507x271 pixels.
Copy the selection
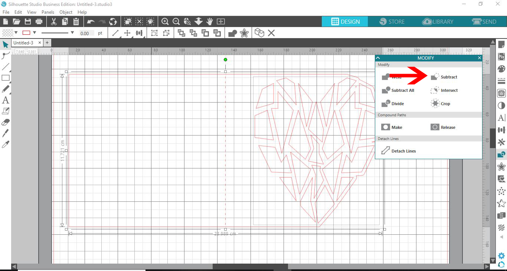[65, 21]
